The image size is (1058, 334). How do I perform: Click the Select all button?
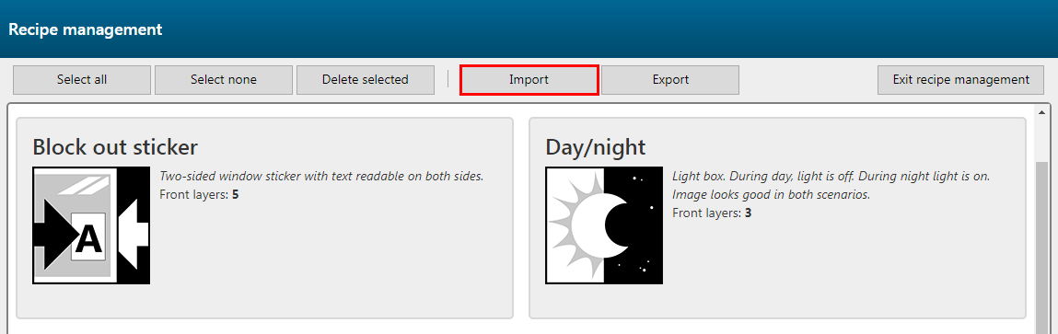point(82,80)
